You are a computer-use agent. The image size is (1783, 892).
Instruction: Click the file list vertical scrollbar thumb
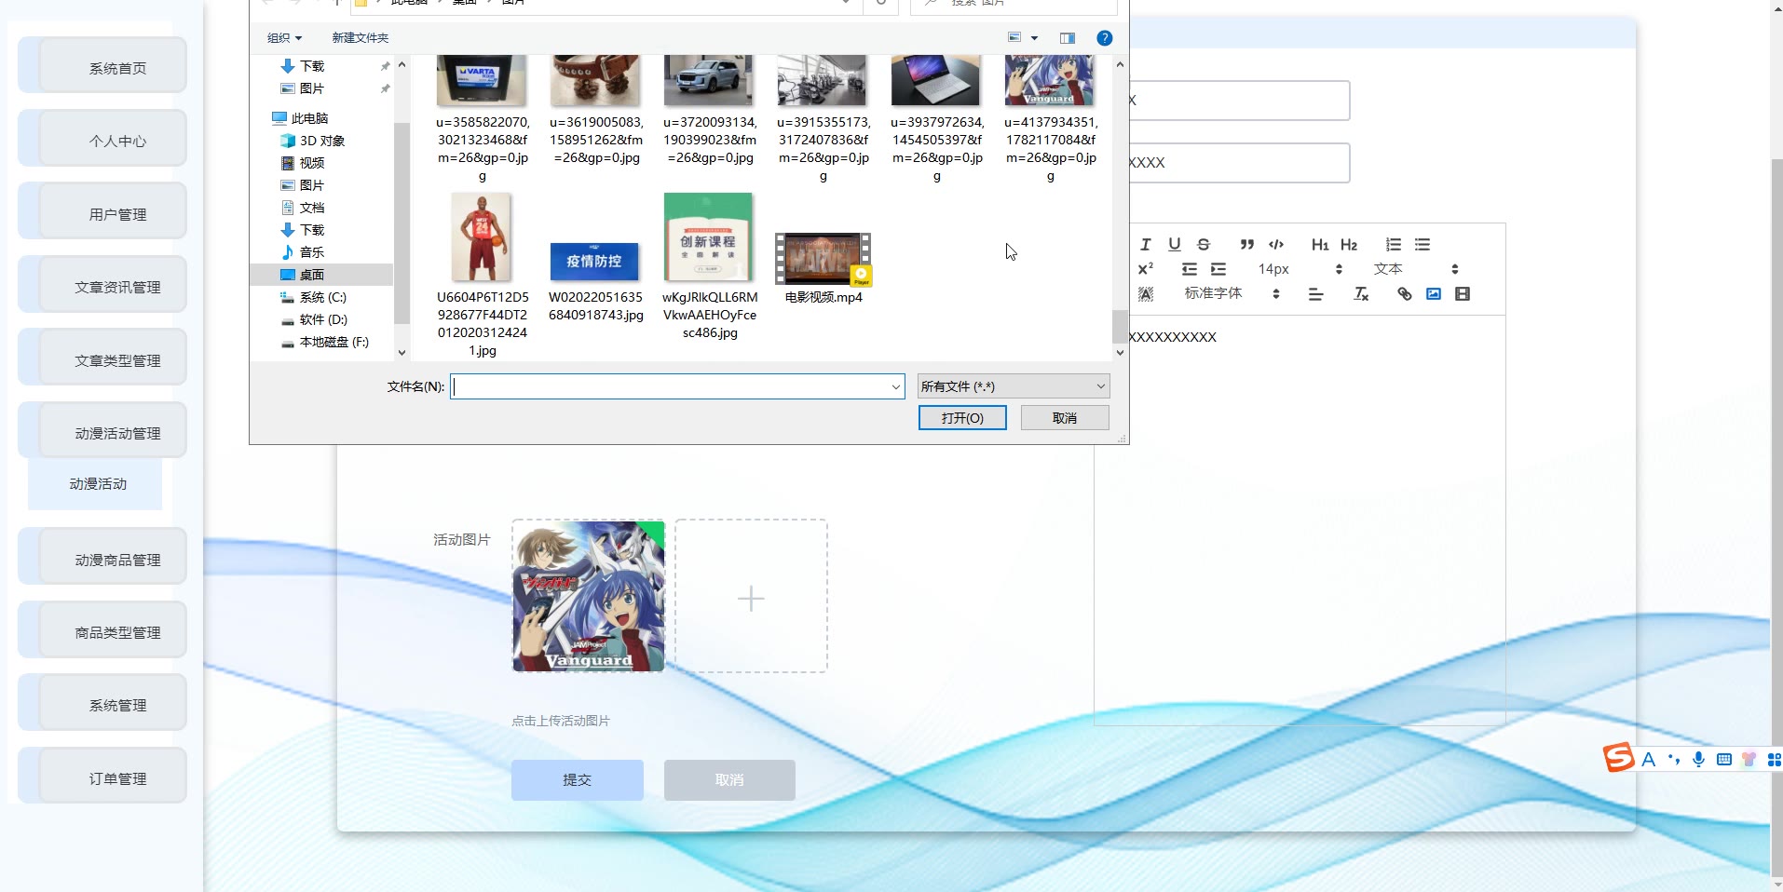coord(1120,326)
